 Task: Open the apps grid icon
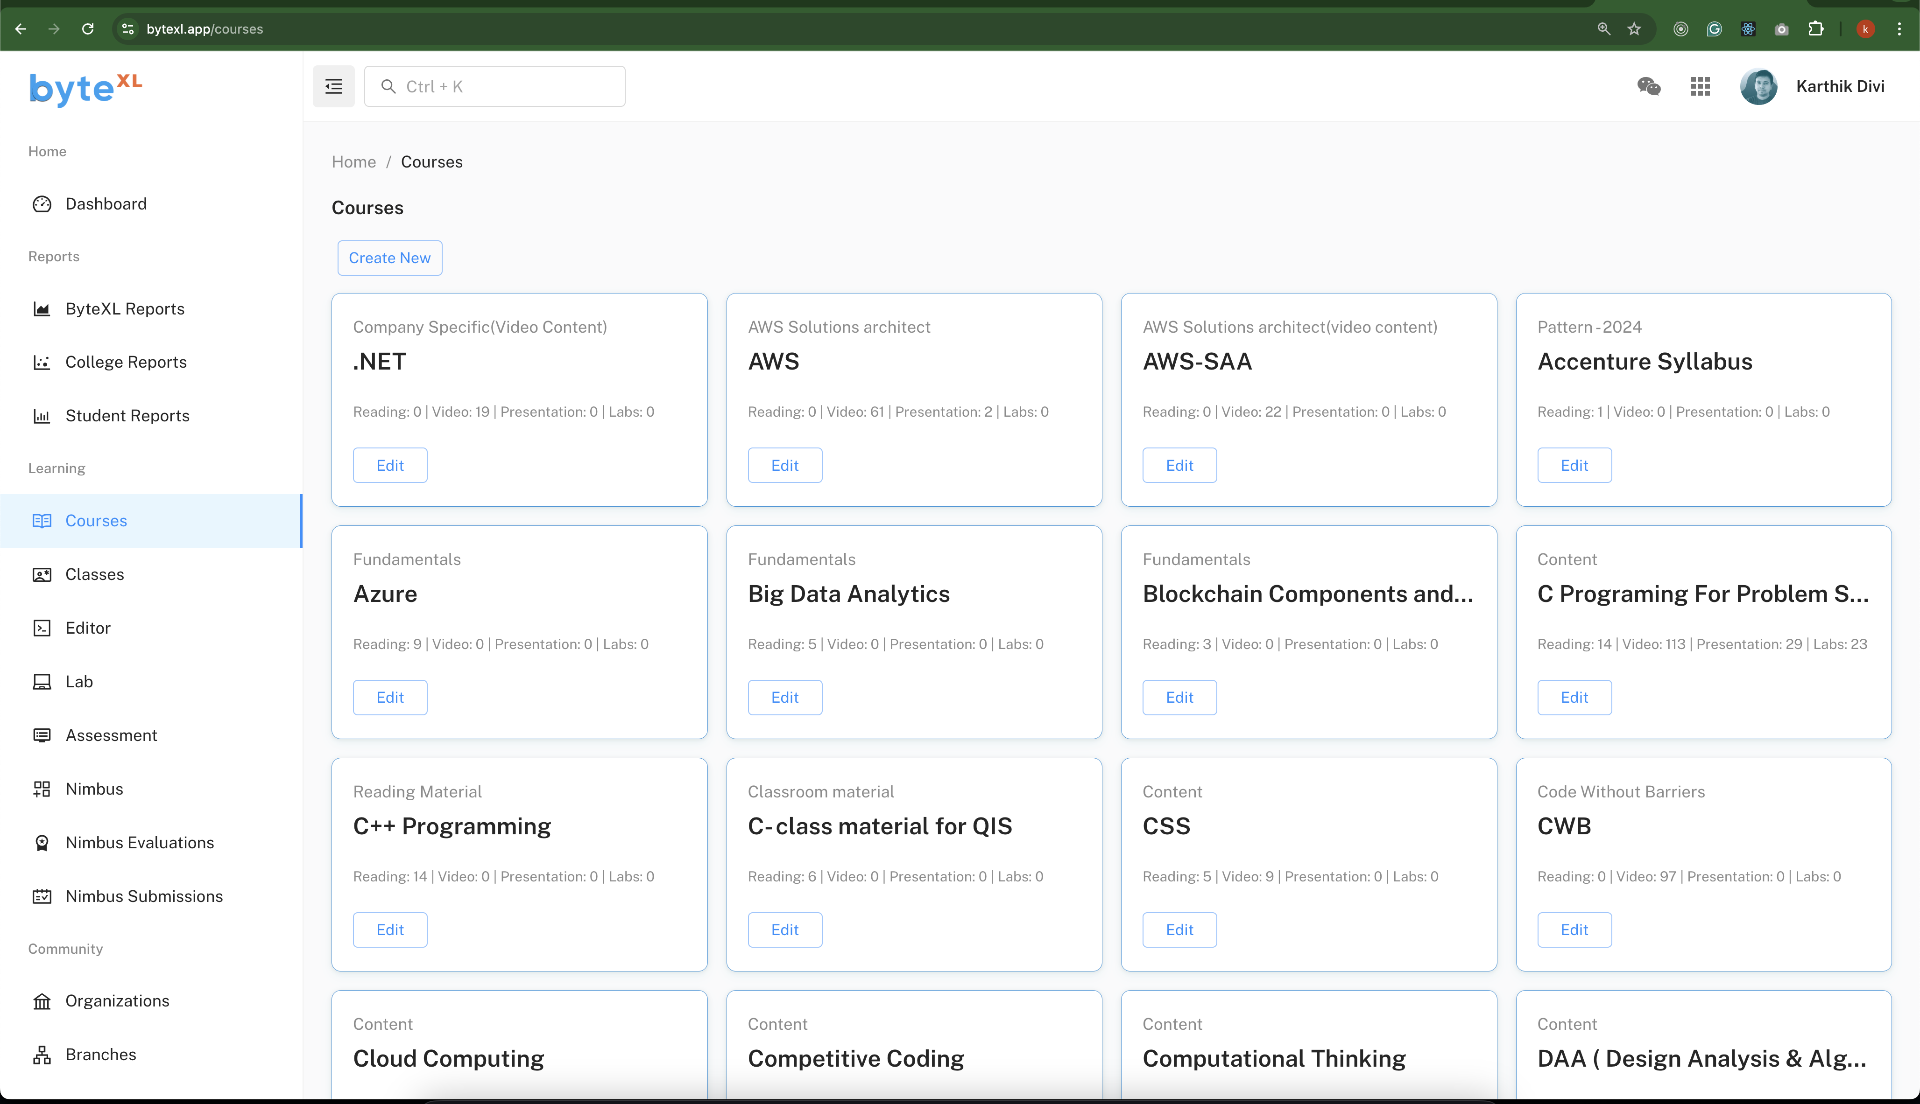[1700, 86]
